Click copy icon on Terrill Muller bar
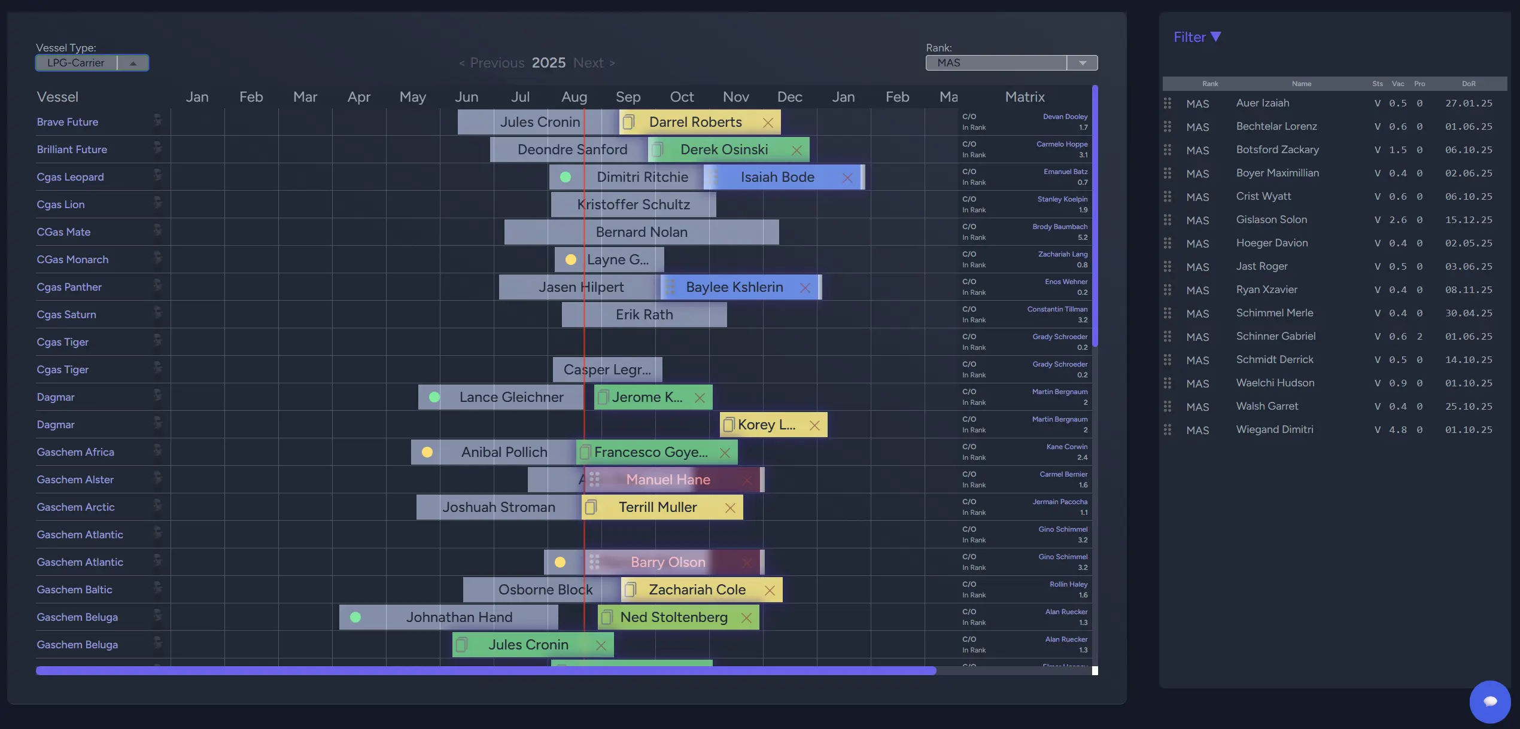Image resolution: width=1520 pixels, height=729 pixels. [x=591, y=508]
